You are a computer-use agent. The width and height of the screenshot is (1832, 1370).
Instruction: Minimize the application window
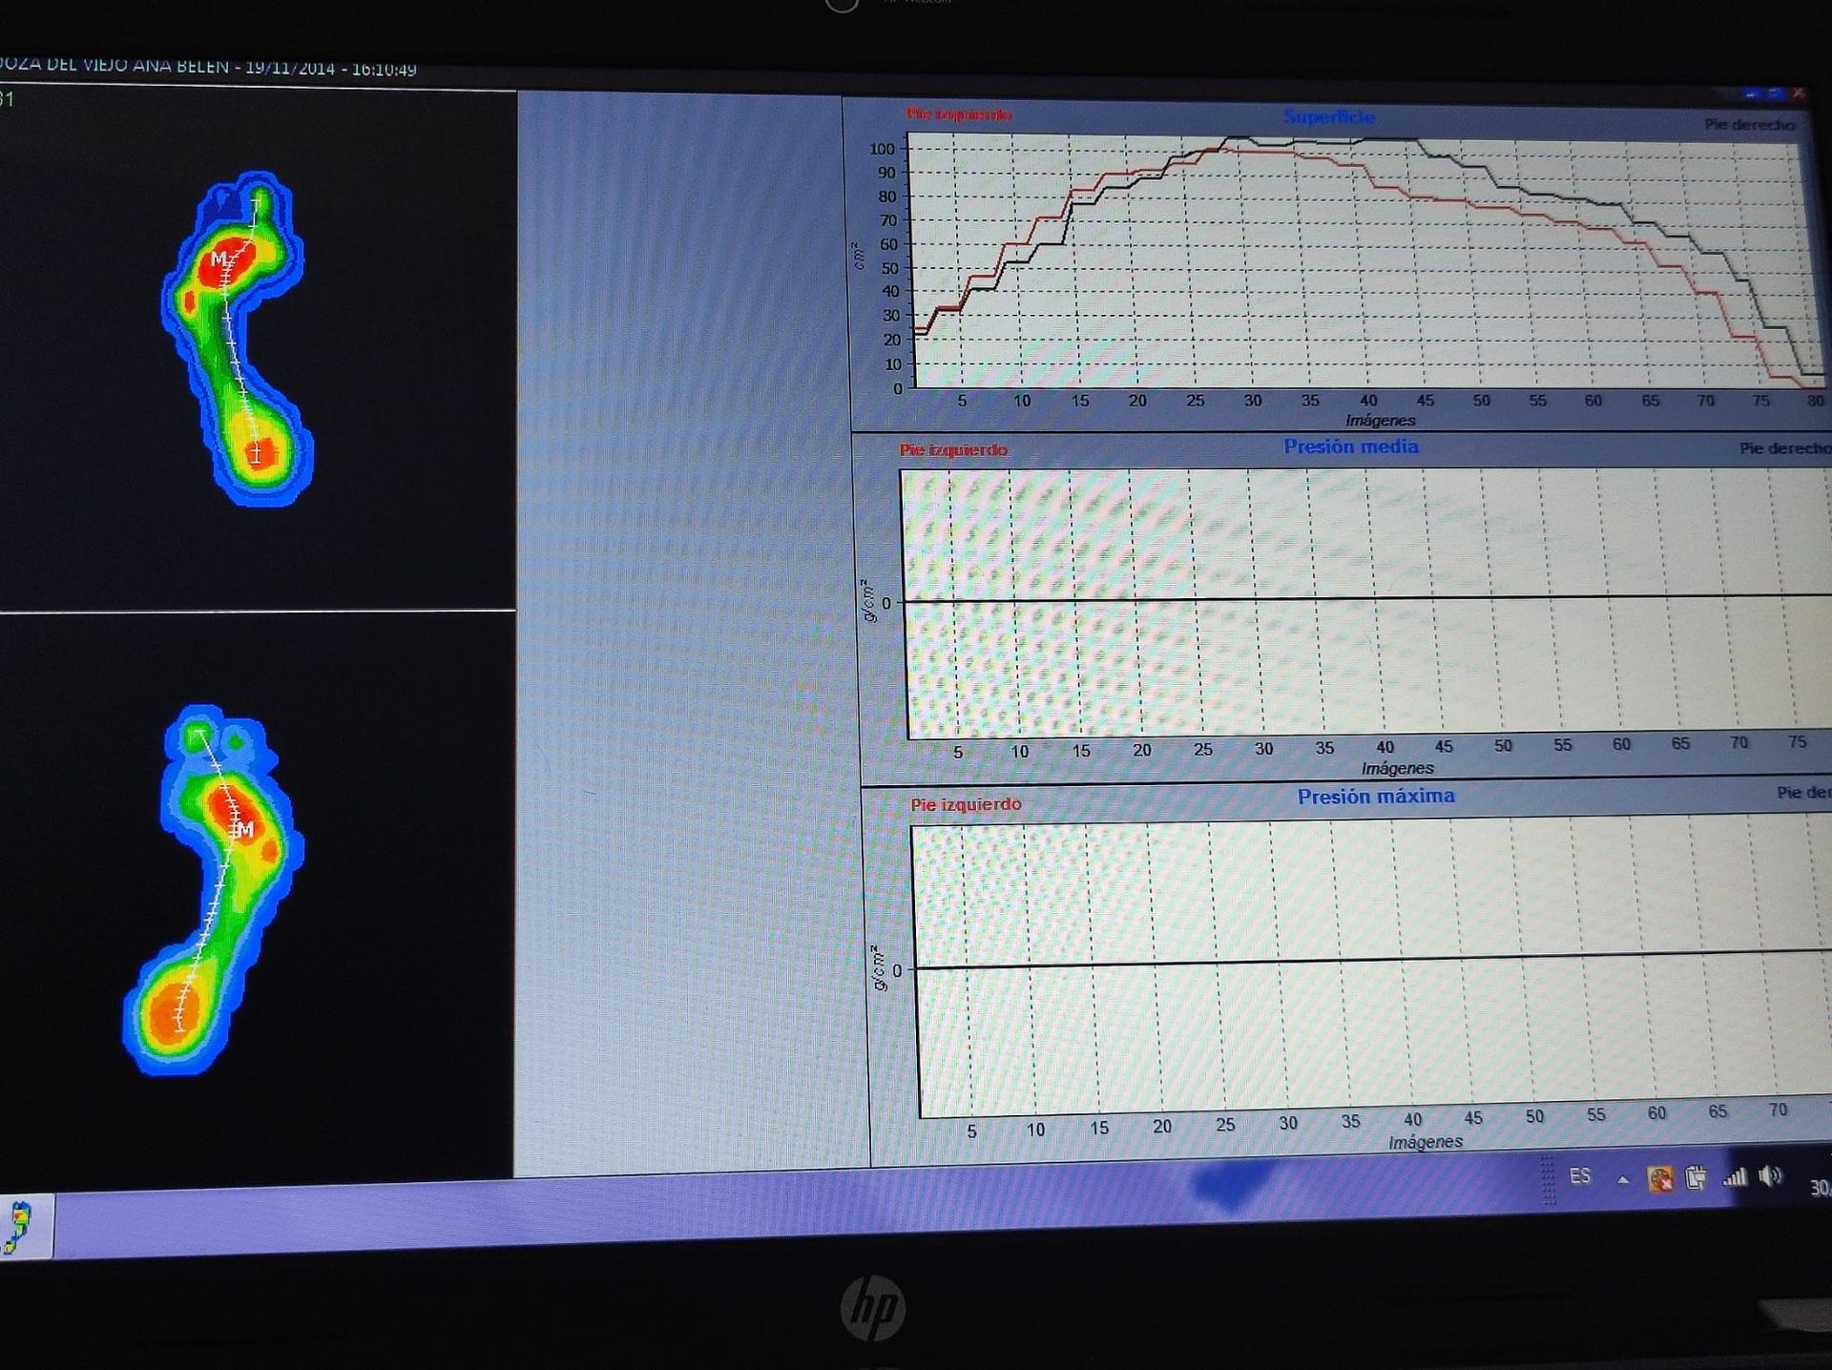pyautogui.click(x=1751, y=93)
